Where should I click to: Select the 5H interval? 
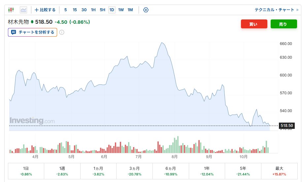coord(102,10)
